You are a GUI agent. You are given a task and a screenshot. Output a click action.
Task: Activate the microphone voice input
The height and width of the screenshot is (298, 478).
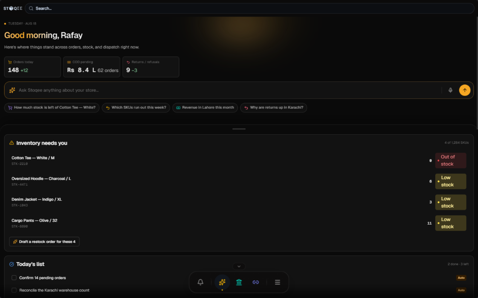click(x=450, y=90)
